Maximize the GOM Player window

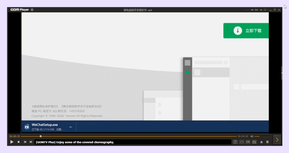coord(275,10)
